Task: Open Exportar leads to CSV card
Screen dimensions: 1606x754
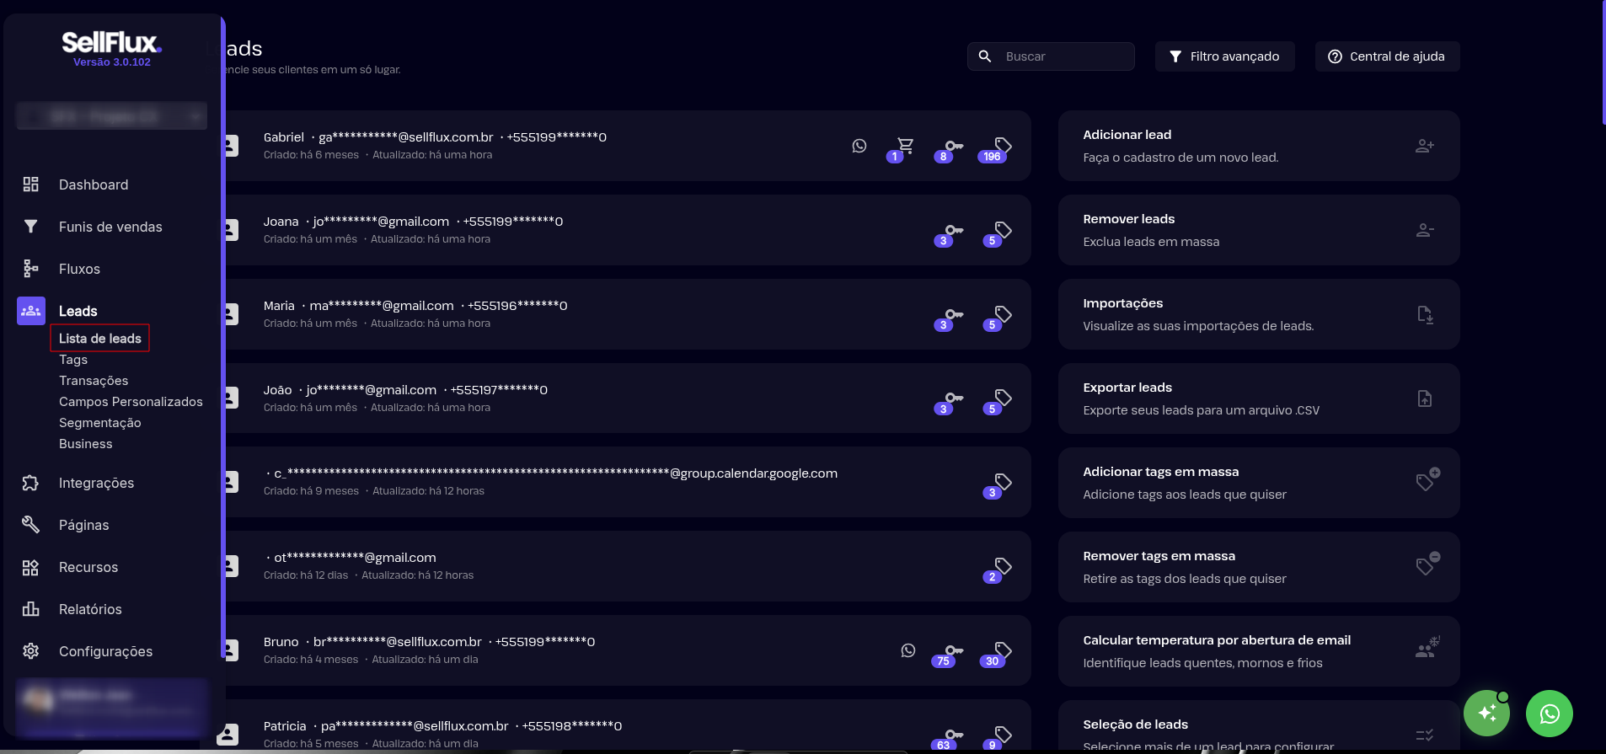Action: 1258,398
